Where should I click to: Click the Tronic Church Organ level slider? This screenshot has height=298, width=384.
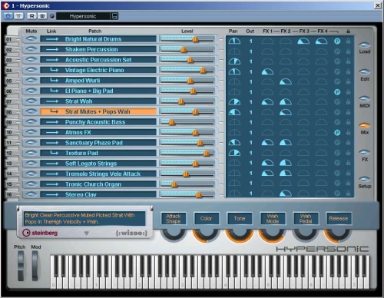[187, 184]
